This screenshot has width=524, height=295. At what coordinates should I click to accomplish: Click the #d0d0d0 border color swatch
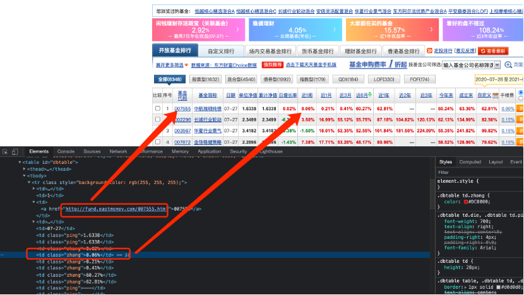(x=498, y=287)
